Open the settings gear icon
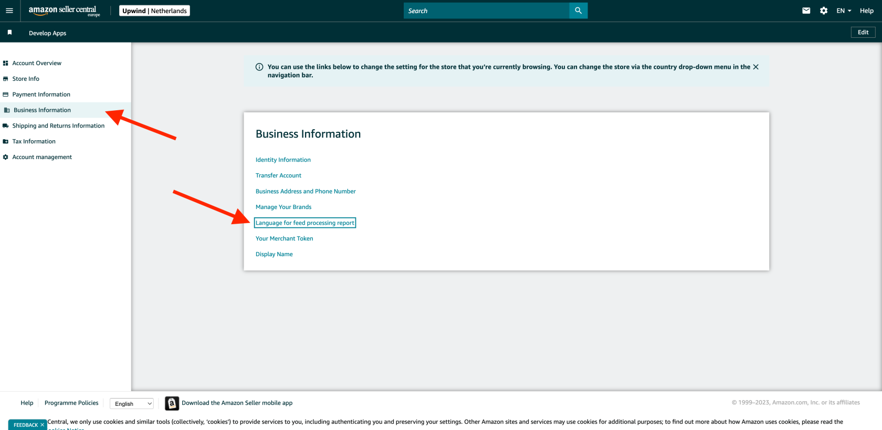882x430 pixels. [x=824, y=11]
